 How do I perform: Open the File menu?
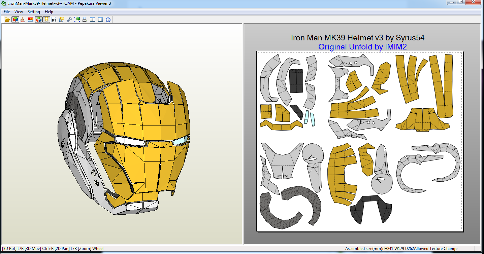click(7, 12)
